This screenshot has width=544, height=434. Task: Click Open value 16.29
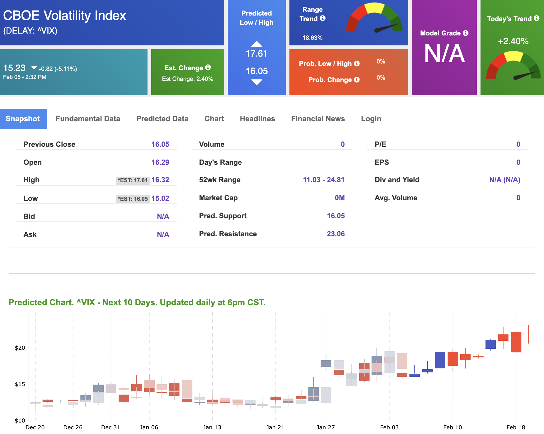160,162
